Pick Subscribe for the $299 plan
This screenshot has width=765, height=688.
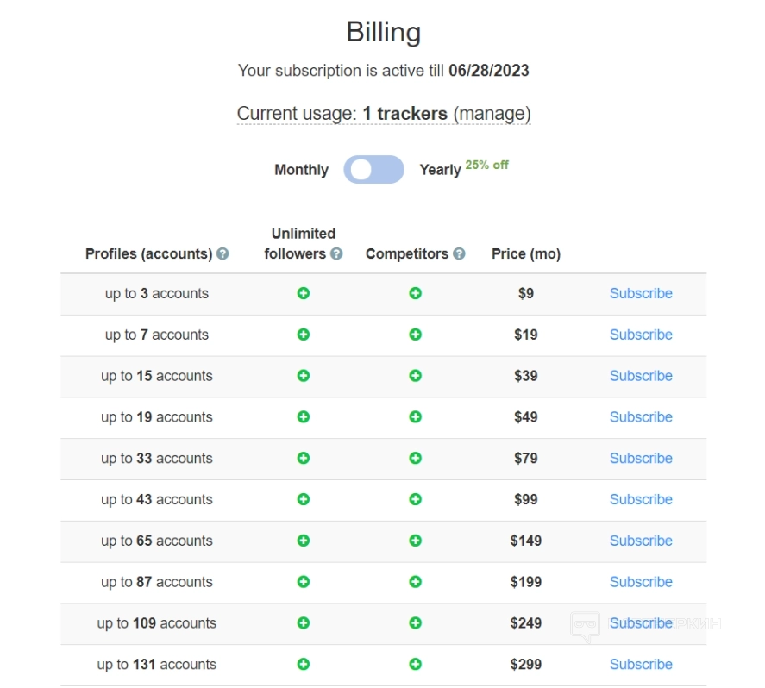[x=641, y=664]
